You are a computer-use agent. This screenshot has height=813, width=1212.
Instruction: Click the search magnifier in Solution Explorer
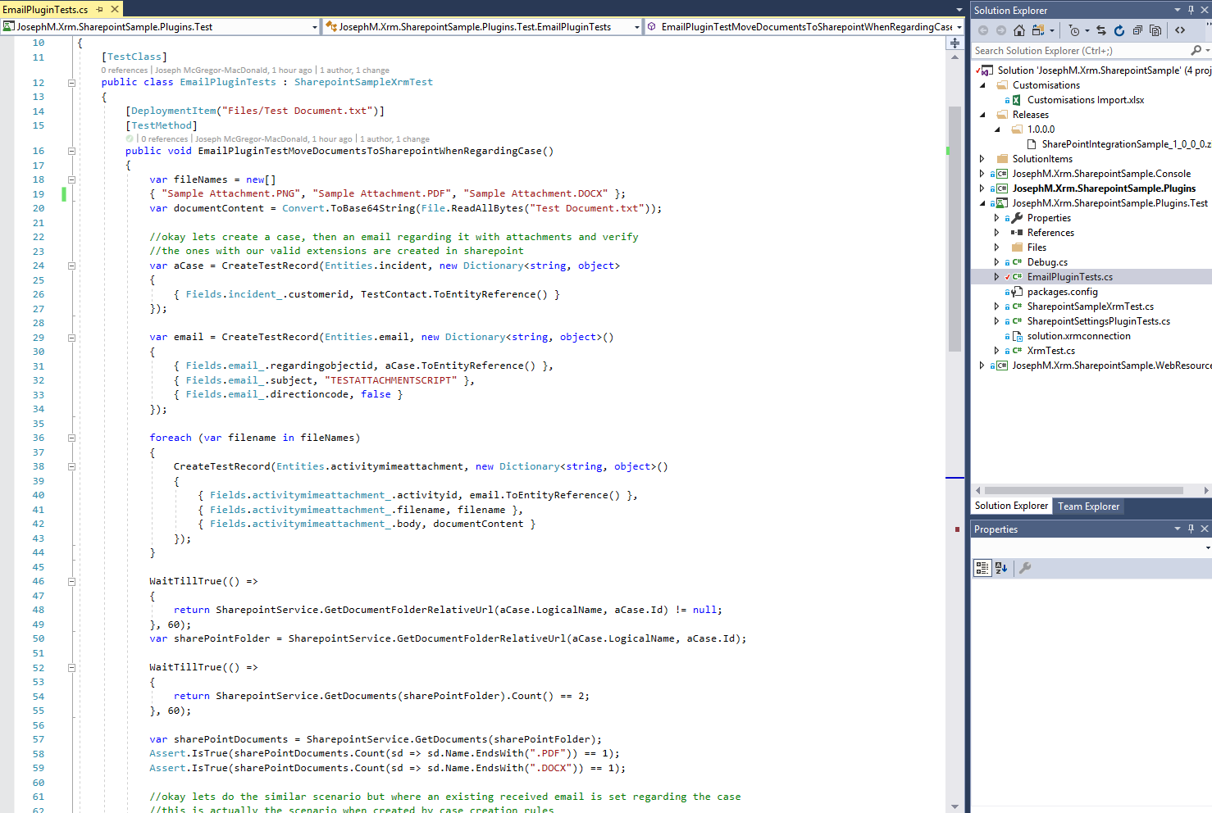[1196, 51]
